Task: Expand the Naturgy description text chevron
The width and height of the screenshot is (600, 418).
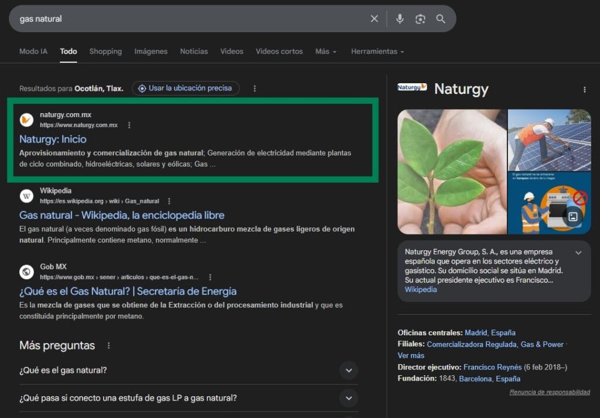Action: point(578,253)
